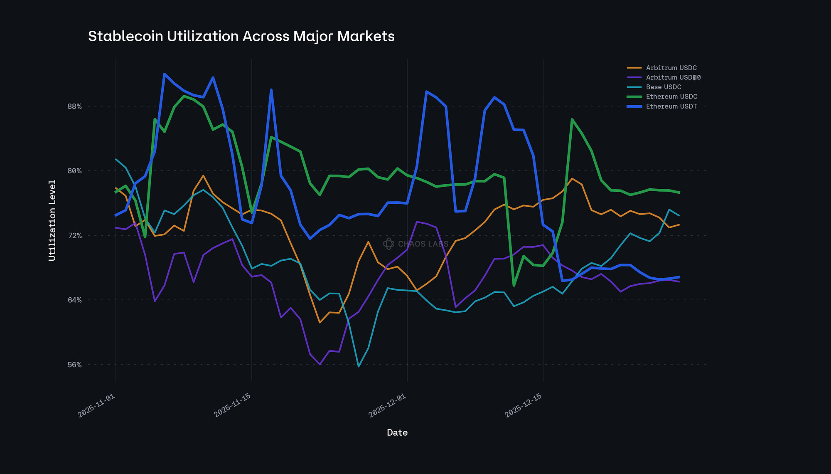Click the blue Ethereum USDT legend swatch
This screenshot has width=831, height=474.
coord(634,106)
